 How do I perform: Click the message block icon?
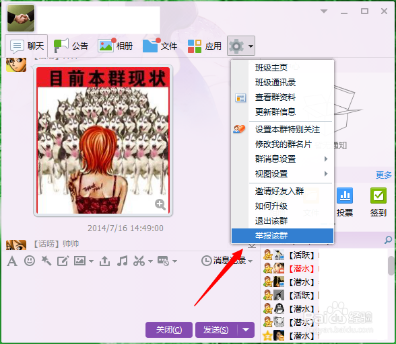(163, 261)
